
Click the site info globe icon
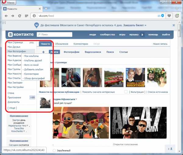(34, 16)
